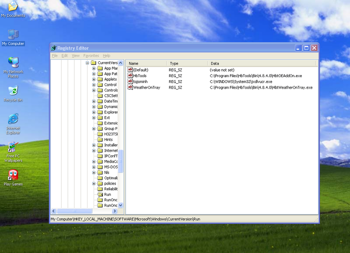This screenshot has height=253, width=350.
Task: Collapse the CurrentVersion tree node
Action: pyautogui.click(x=87, y=63)
